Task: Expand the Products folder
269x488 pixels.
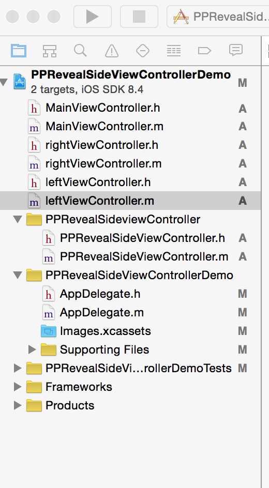Action: 18,405
